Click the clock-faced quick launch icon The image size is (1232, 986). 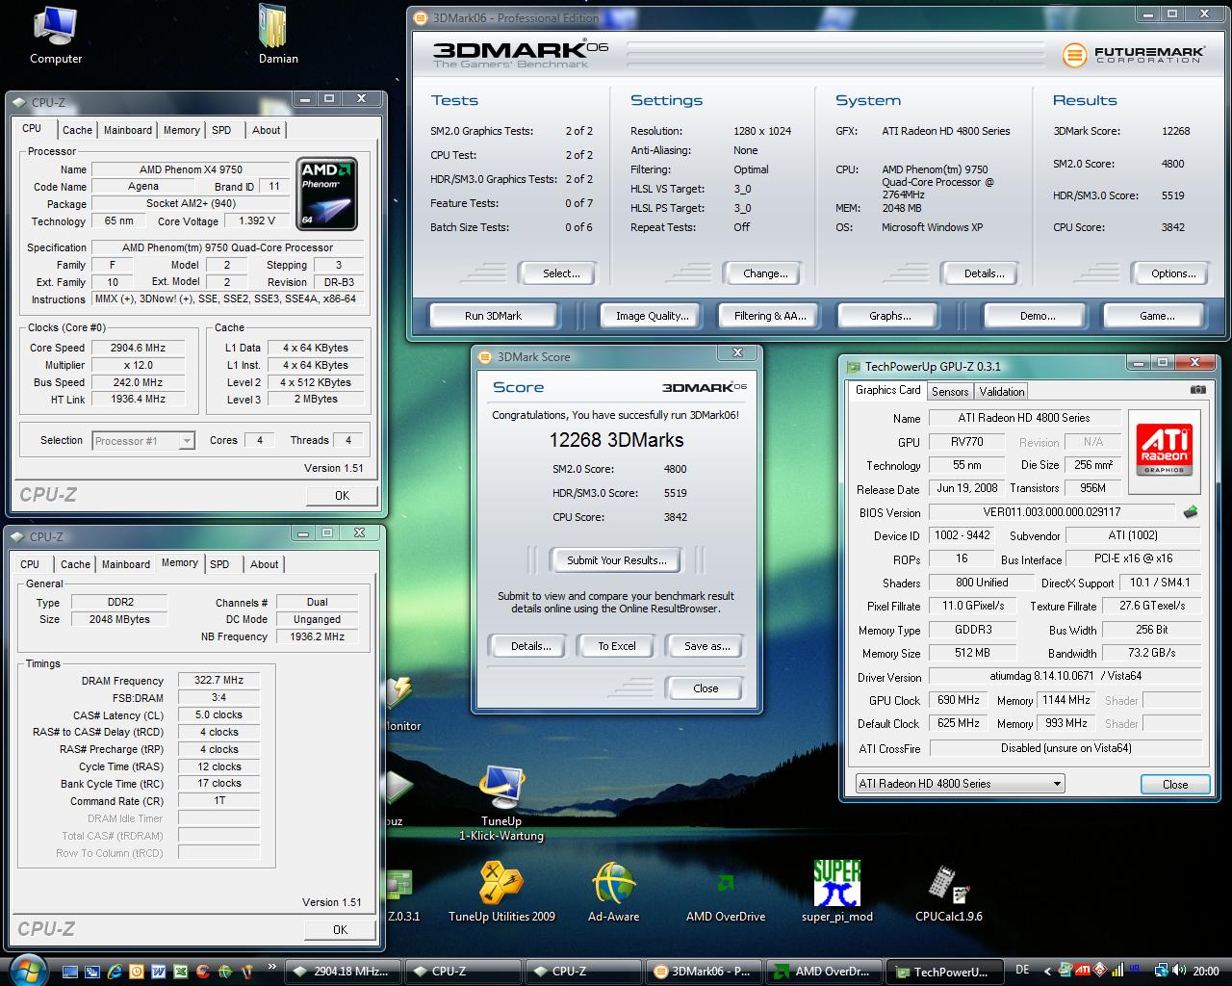click(137, 971)
